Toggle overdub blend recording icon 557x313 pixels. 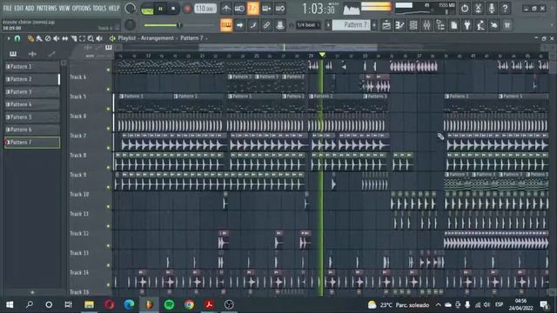pyautogui.click(x=266, y=8)
